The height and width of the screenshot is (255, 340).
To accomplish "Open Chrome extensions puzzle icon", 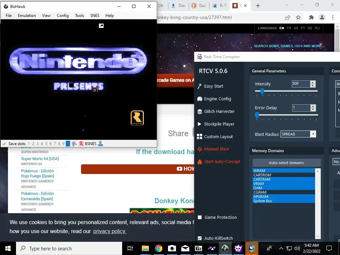I will pyautogui.click(x=311, y=17).
